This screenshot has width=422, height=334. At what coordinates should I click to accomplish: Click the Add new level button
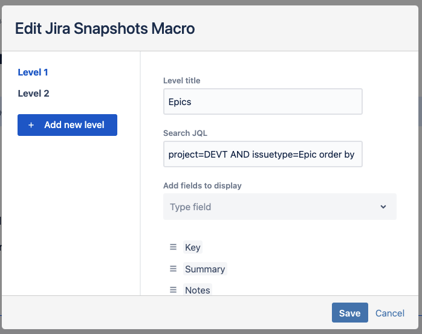(67, 125)
